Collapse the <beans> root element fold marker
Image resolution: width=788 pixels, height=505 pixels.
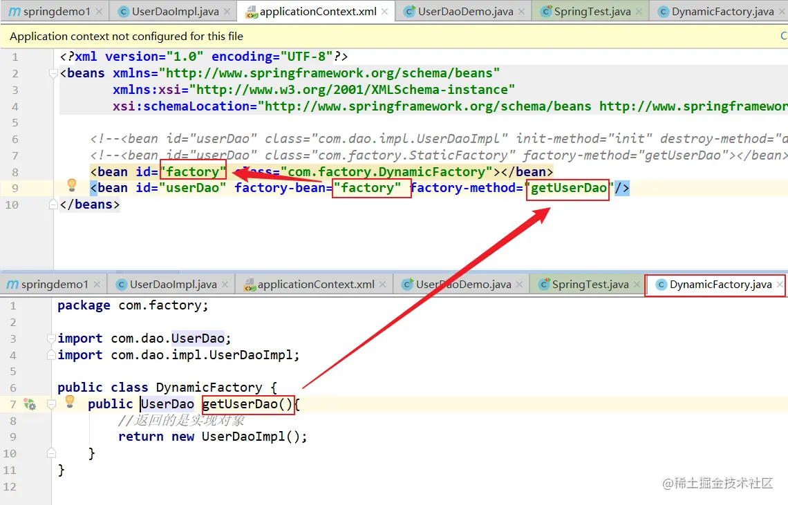pyautogui.click(x=53, y=74)
